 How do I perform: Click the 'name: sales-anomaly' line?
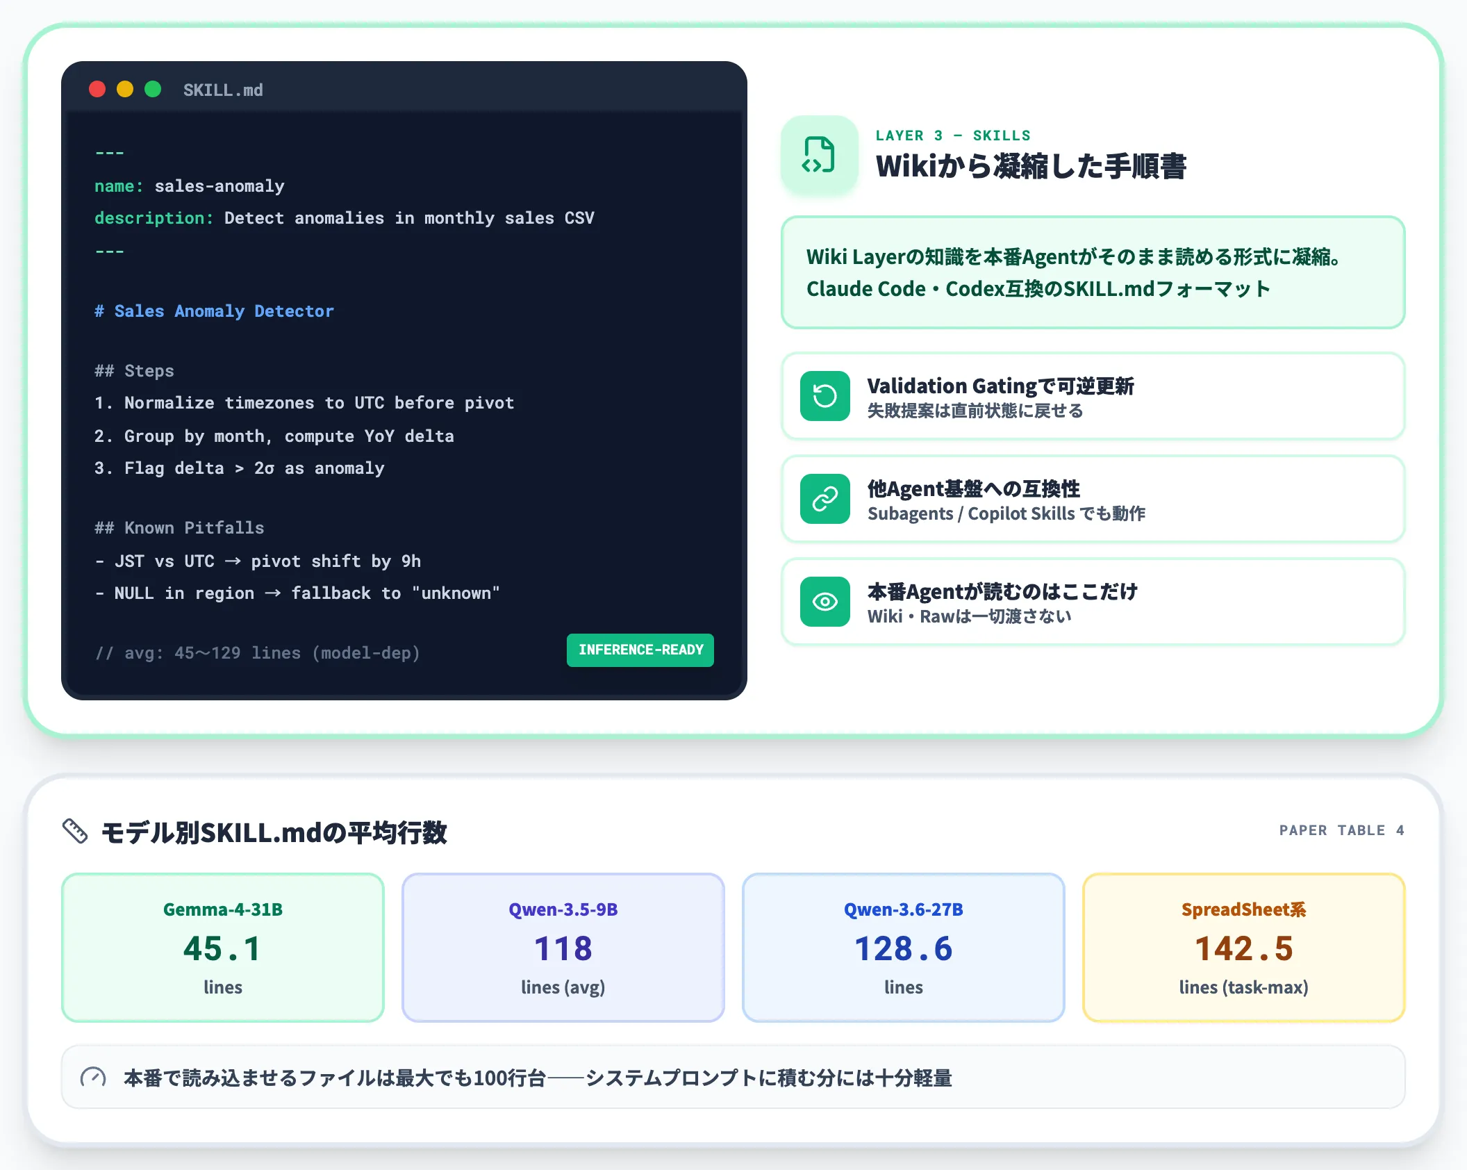190,186
